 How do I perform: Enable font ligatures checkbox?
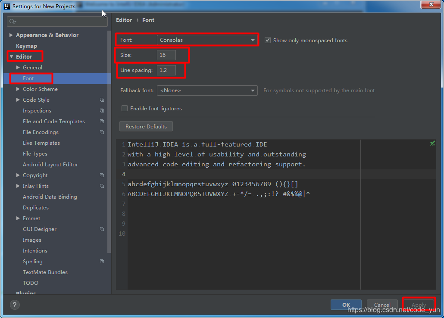point(124,108)
